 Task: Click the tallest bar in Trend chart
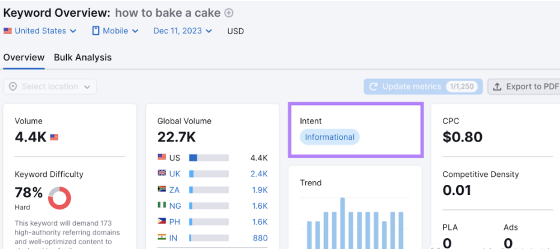(x=342, y=223)
